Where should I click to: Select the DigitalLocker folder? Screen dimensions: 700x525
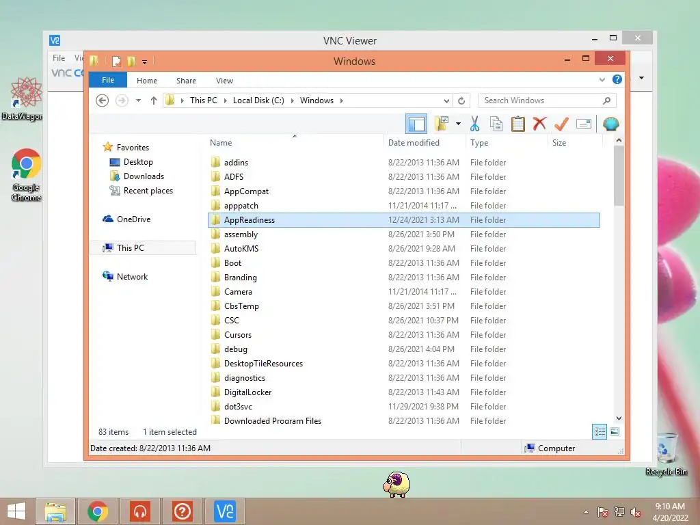[x=403, y=392]
